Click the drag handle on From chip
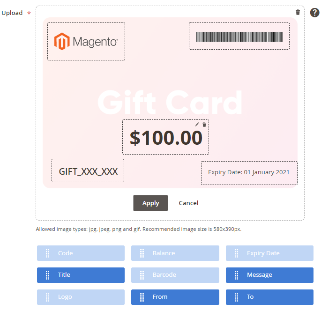Image resolution: width=321 pixels, height=311 pixels. coord(142,297)
